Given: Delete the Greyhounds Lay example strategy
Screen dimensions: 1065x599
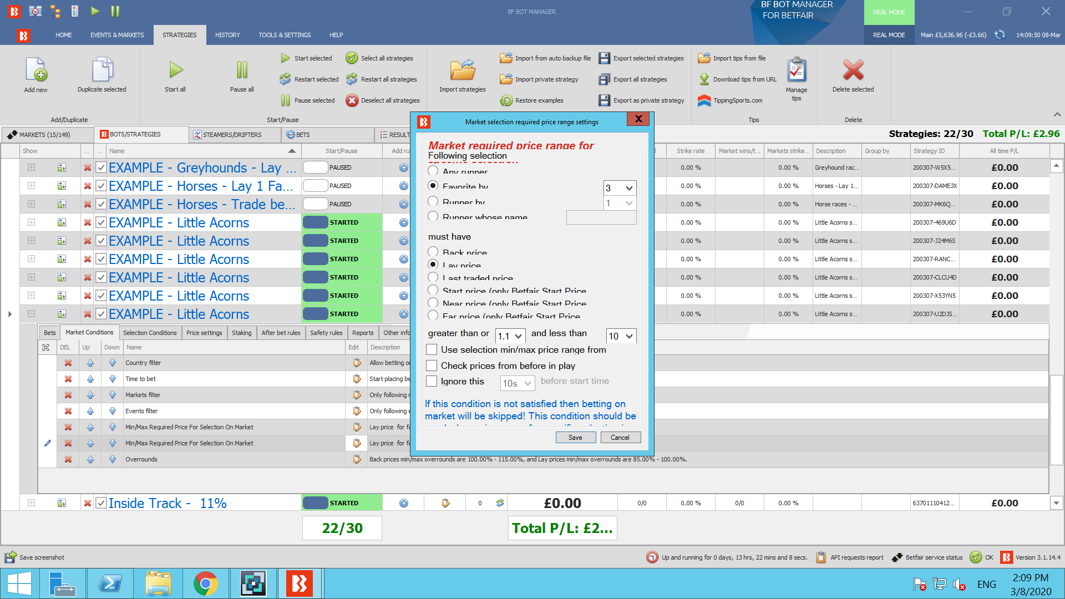Looking at the screenshot, I should [x=87, y=167].
